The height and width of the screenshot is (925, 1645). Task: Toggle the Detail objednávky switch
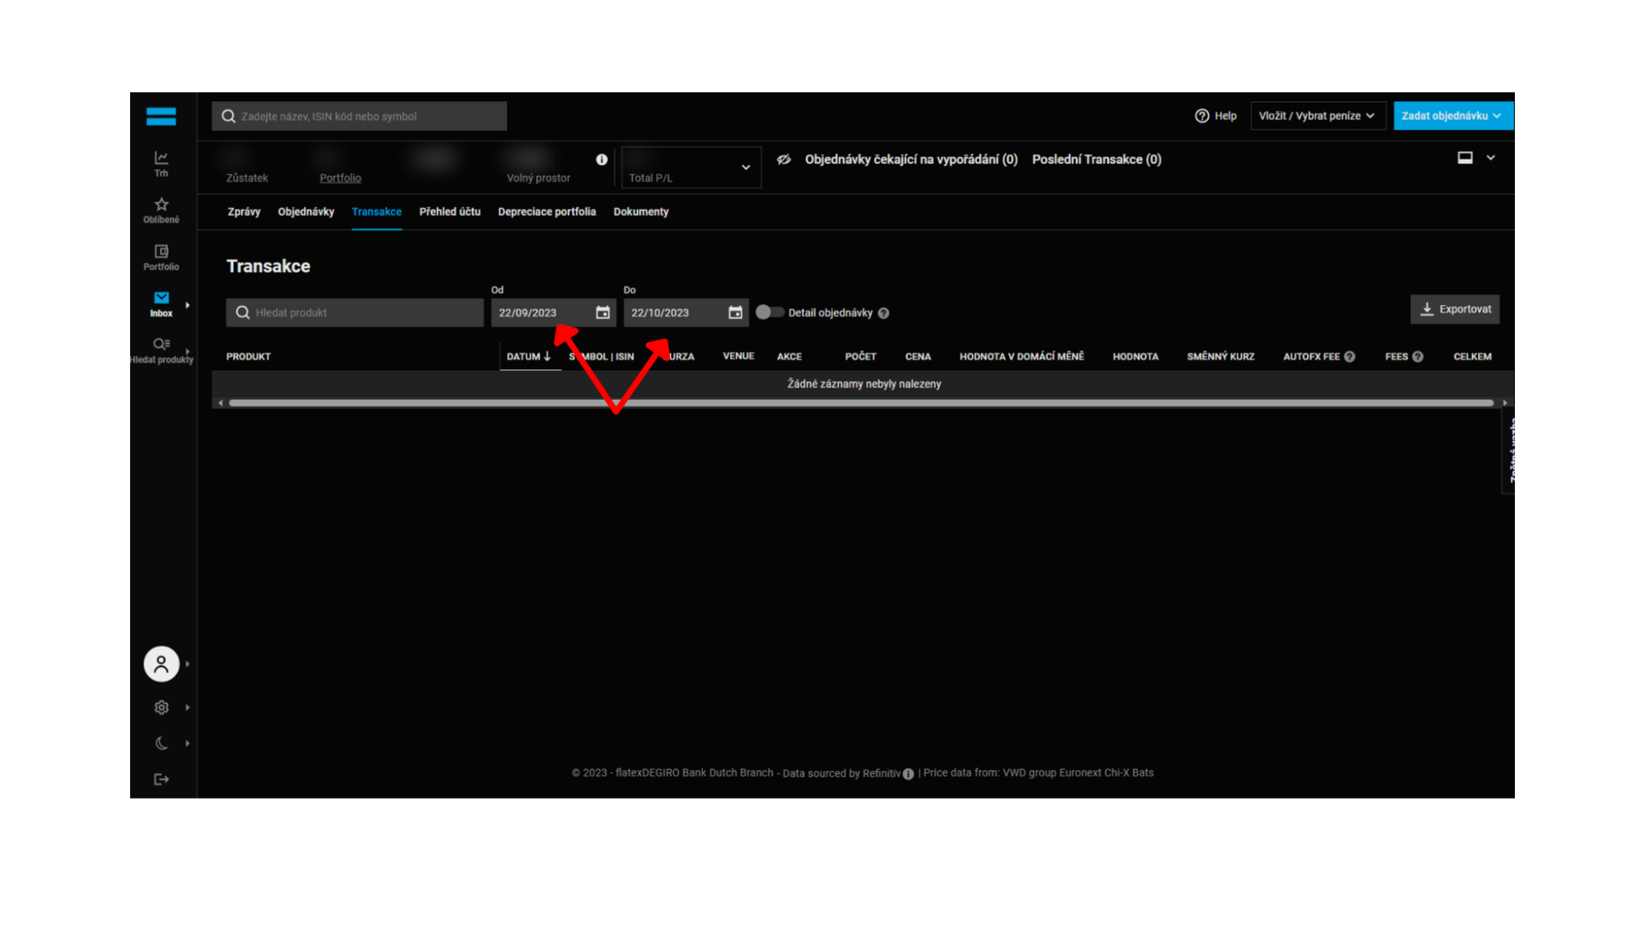(769, 312)
